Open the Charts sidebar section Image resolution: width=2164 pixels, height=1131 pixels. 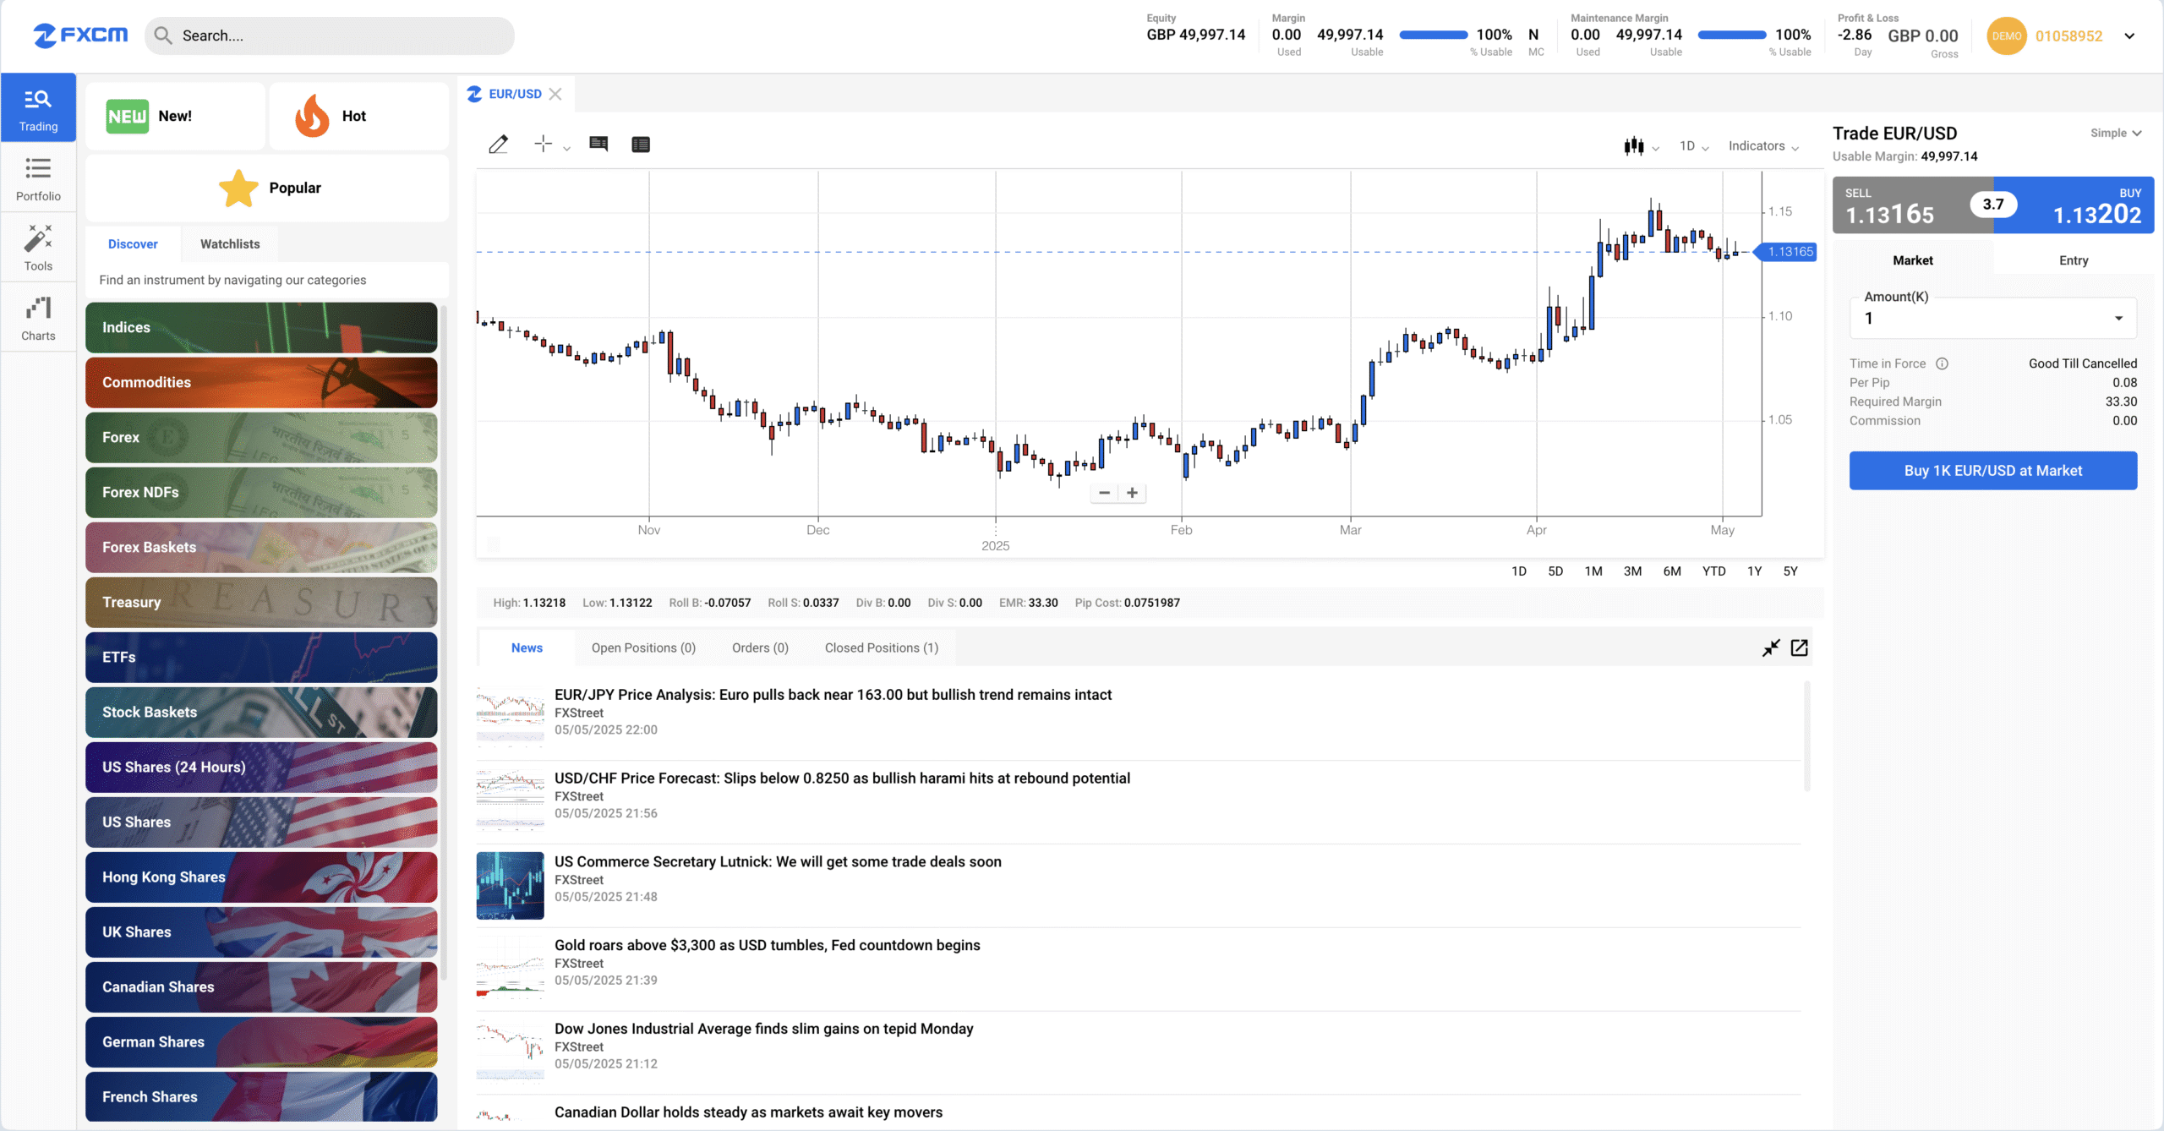coord(38,318)
